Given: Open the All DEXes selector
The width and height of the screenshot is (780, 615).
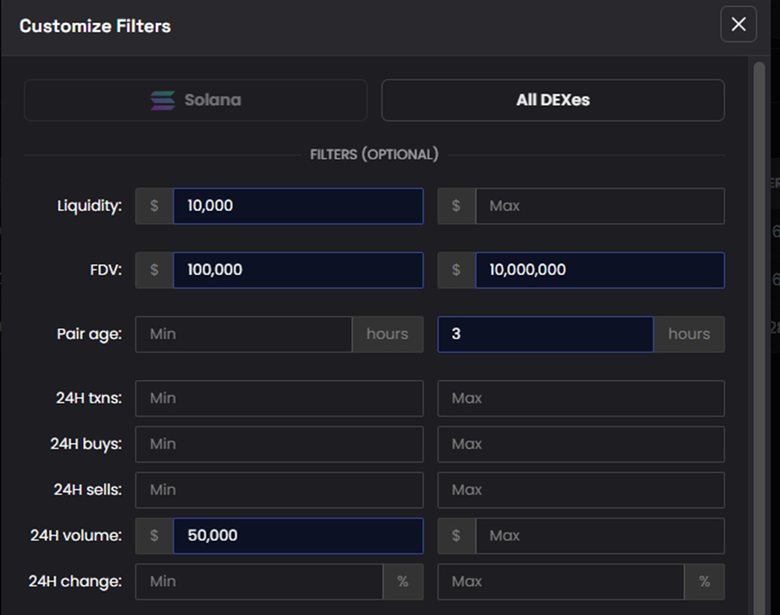Looking at the screenshot, I should [x=553, y=100].
